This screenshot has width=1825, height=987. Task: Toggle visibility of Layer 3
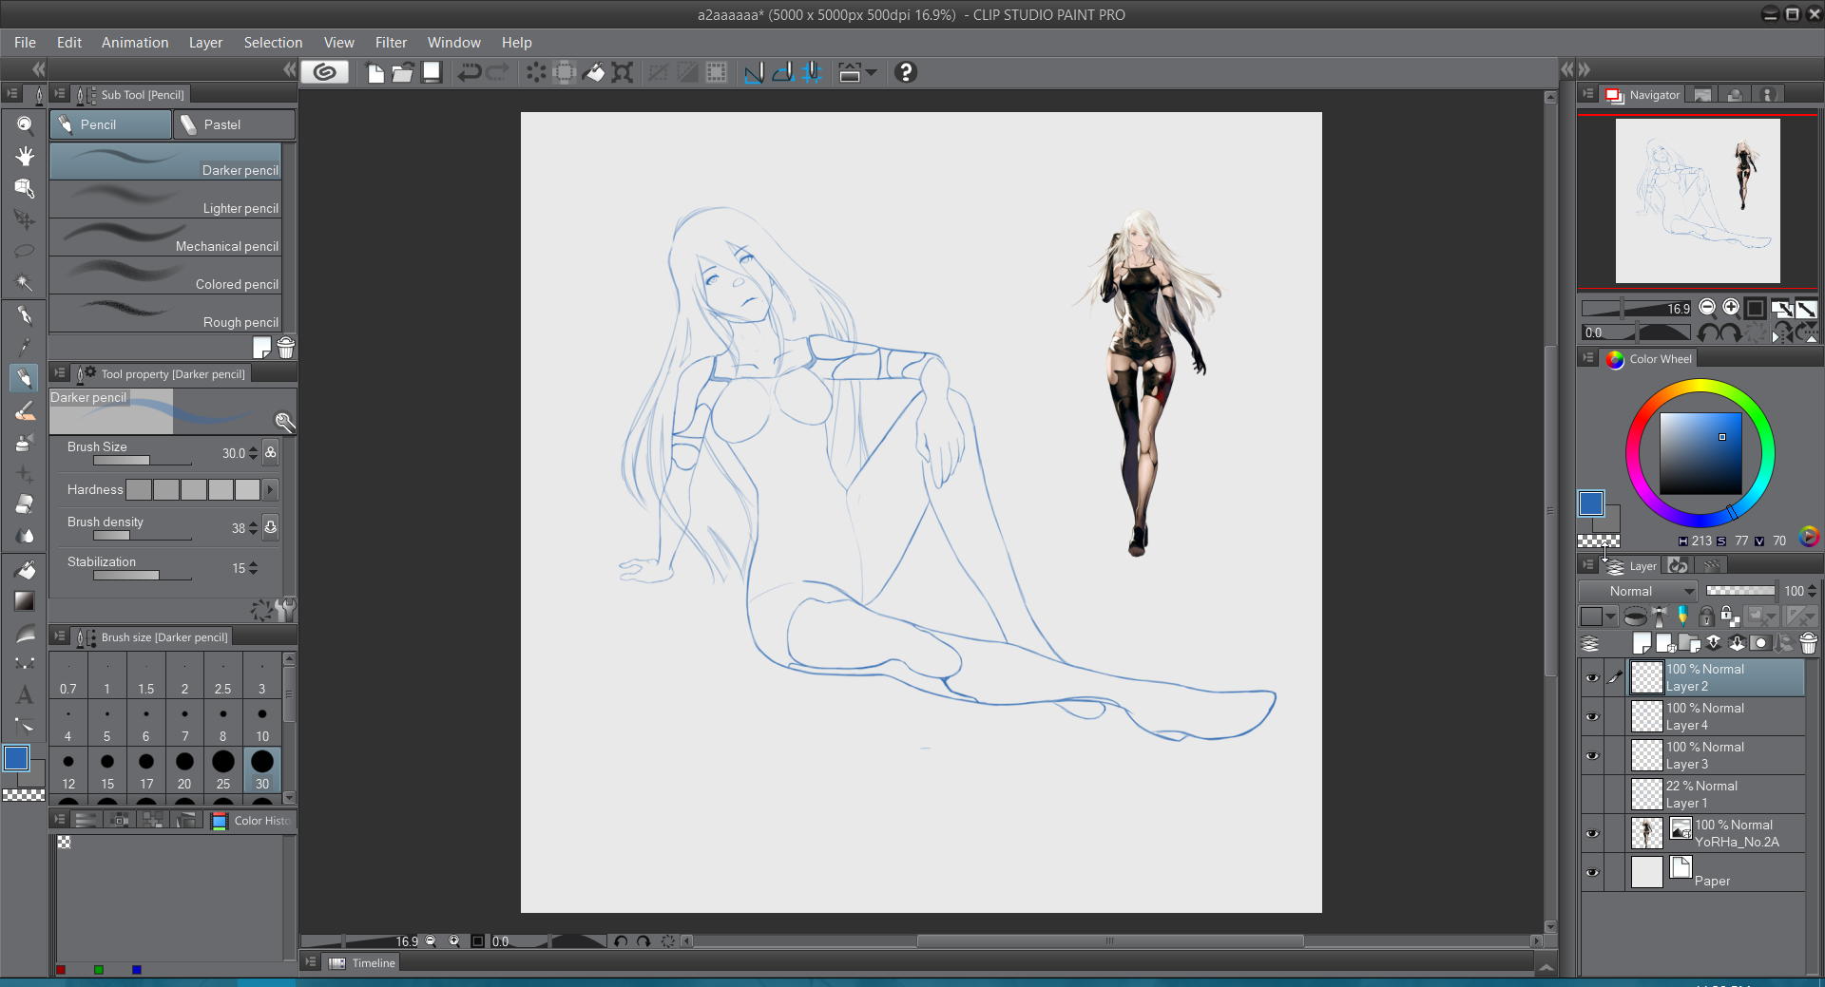click(1592, 755)
